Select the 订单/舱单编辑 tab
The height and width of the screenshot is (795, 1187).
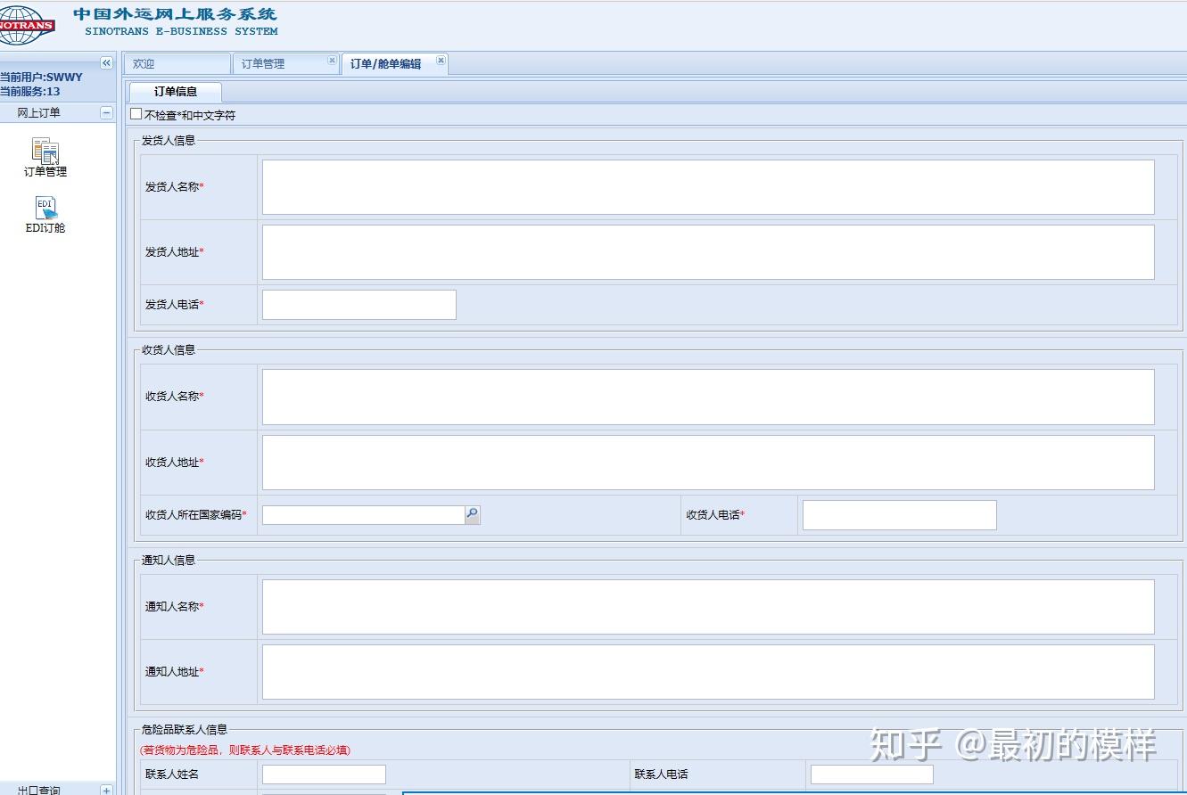(x=394, y=64)
